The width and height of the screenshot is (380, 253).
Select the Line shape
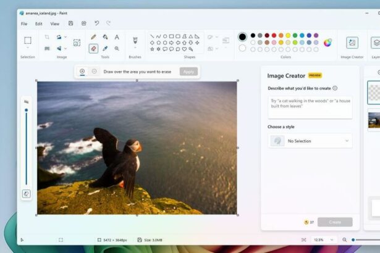click(x=152, y=36)
